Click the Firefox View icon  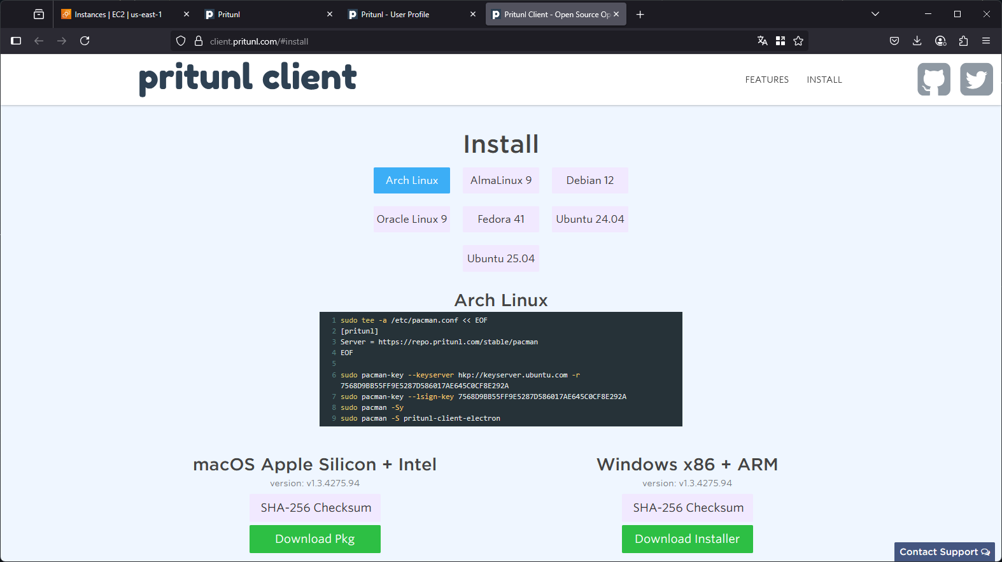pos(39,14)
